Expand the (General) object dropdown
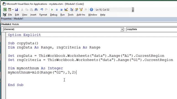Screen dimensions: 177x99 (x=122, y=29)
